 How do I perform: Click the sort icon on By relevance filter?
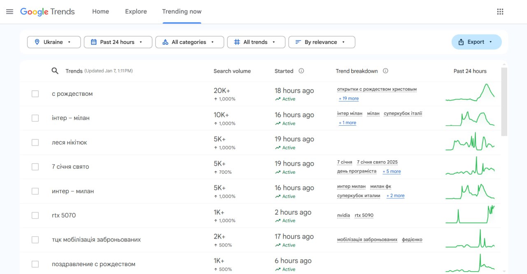pyautogui.click(x=298, y=42)
